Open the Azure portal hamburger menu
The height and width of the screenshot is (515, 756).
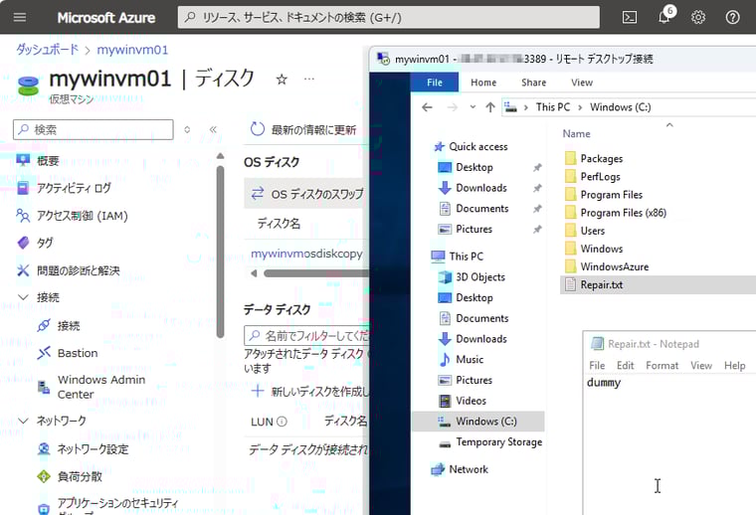point(20,18)
